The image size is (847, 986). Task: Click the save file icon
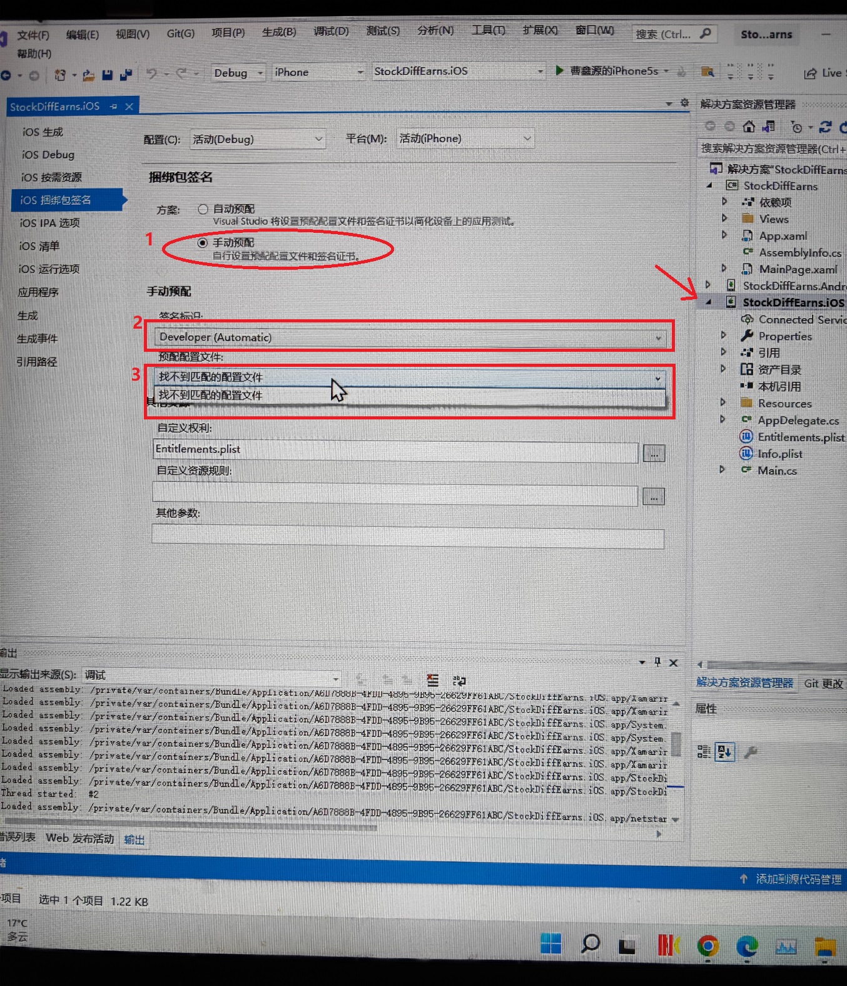click(x=107, y=74)
